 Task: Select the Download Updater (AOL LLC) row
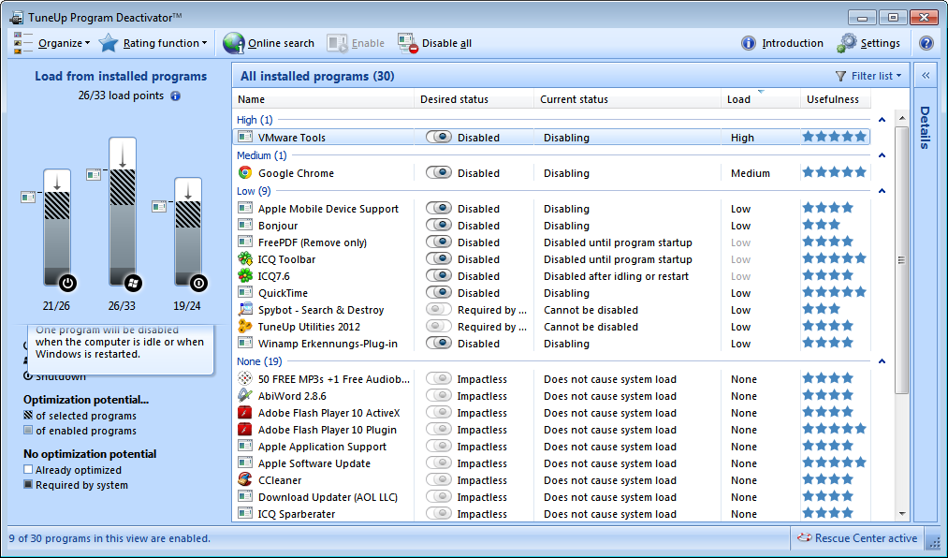click(x=551, y=497)
